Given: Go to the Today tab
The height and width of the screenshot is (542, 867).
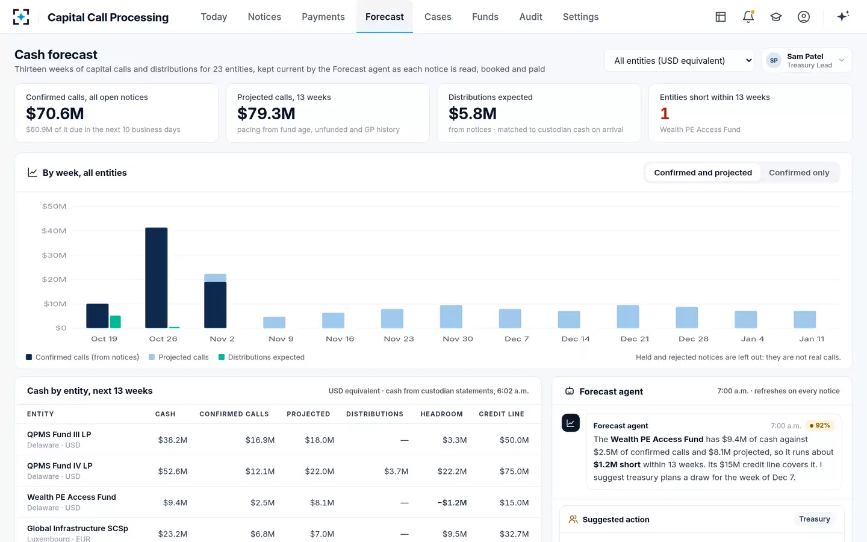Looking at the screenshot, I should [x=214, y=17].
